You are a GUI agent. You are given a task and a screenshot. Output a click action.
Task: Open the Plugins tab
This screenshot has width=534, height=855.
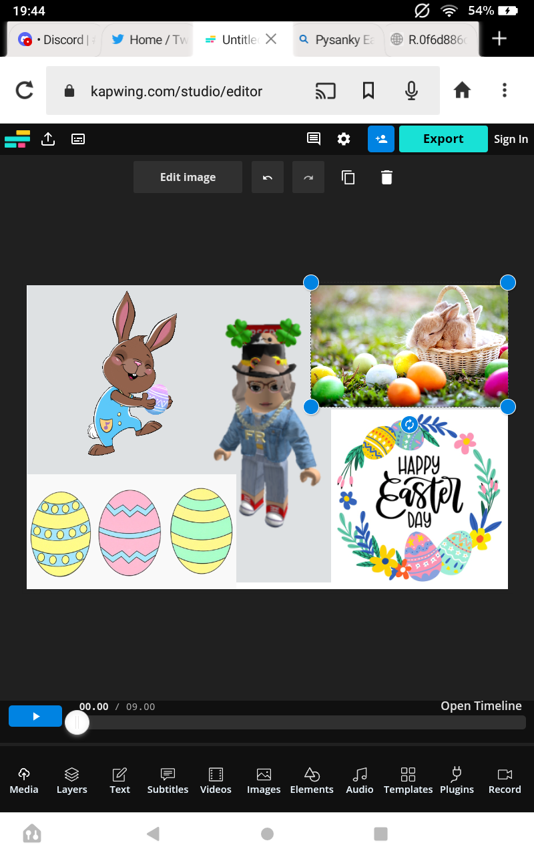click(457, 781)
